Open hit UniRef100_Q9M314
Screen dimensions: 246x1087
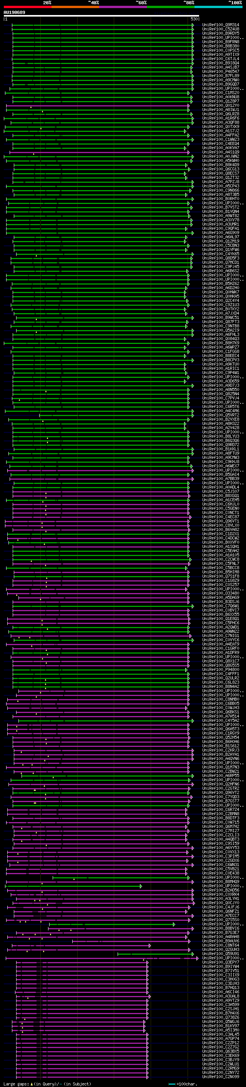(221, 25)
